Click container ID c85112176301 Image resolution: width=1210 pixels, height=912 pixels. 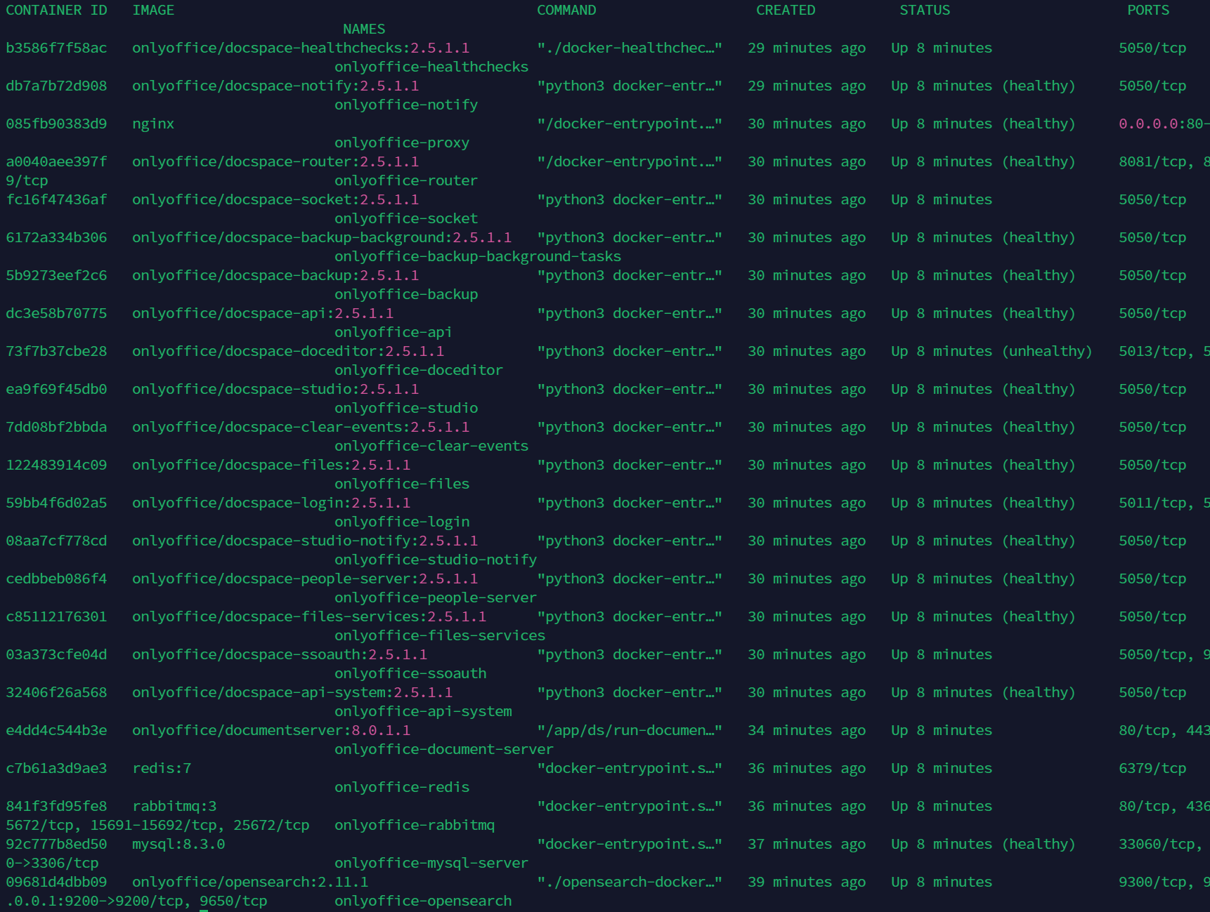(56, 616)
